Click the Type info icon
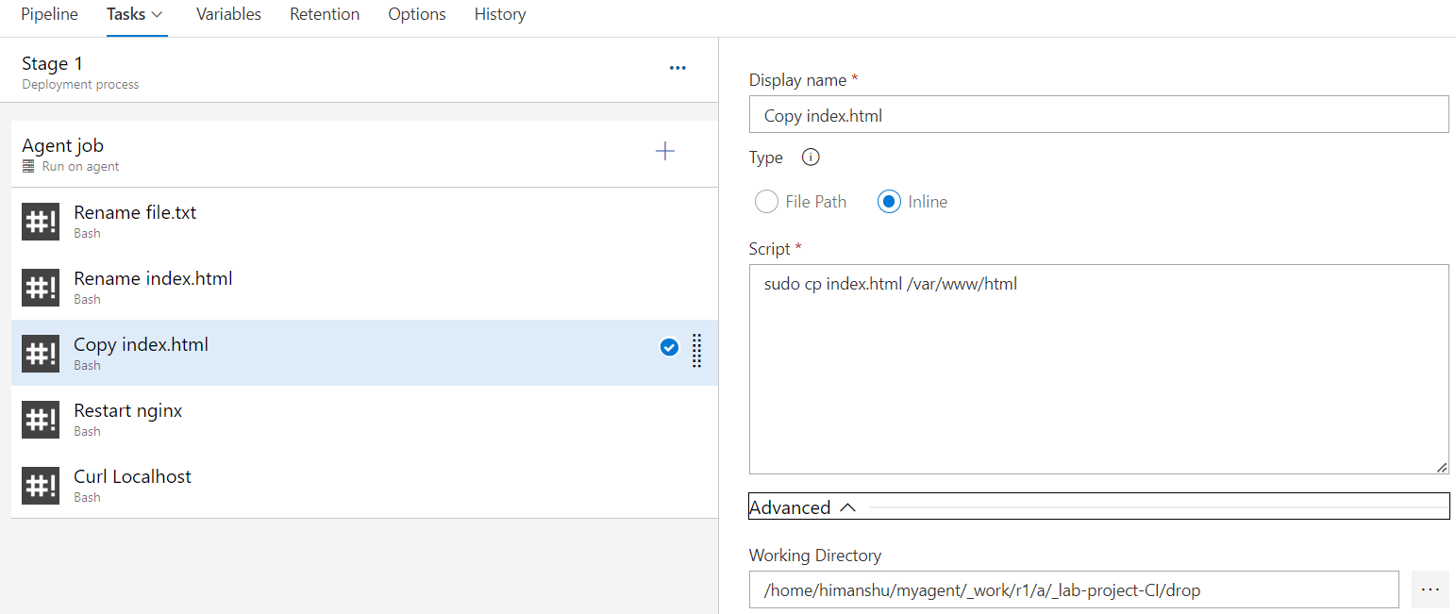This screenshot has width=1456, height=614. [810, 158]
